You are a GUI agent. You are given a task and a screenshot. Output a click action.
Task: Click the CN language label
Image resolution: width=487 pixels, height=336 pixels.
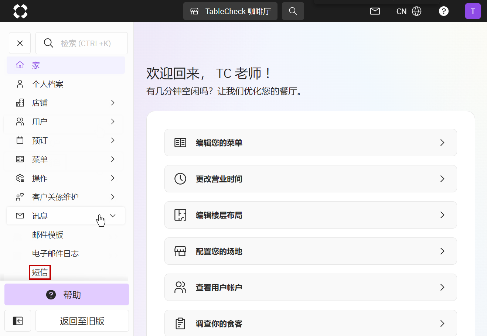click(x=401, y=11)
